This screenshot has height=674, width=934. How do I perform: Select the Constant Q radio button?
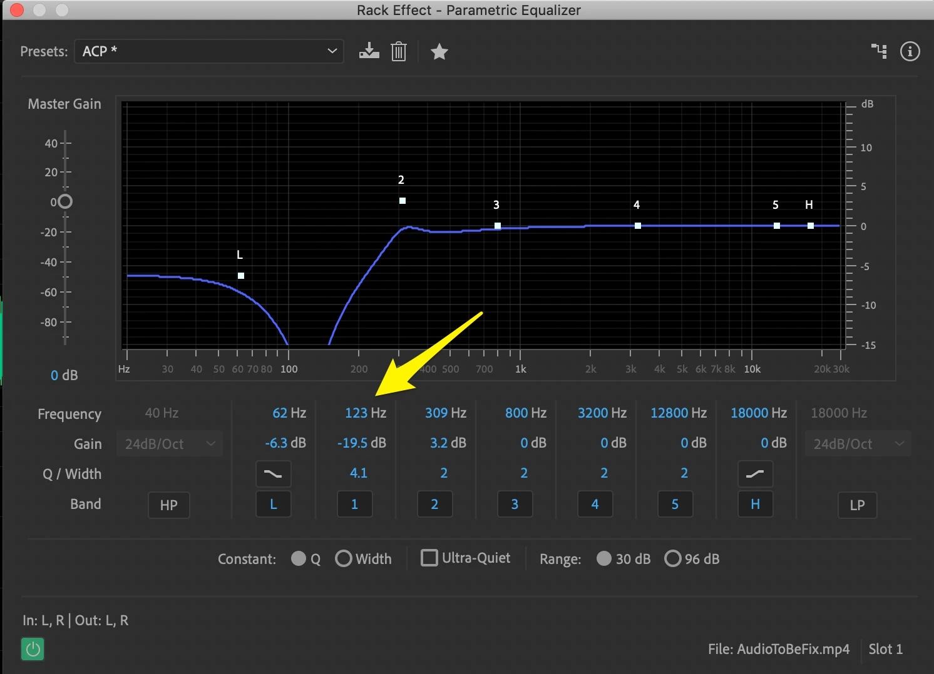coord(299,558)
